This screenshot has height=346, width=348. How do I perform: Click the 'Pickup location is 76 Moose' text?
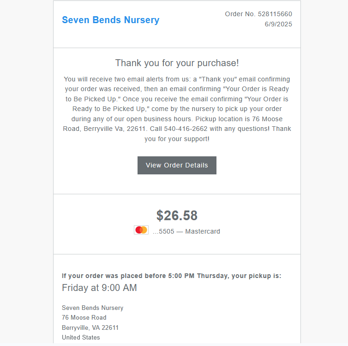[246, 119]
